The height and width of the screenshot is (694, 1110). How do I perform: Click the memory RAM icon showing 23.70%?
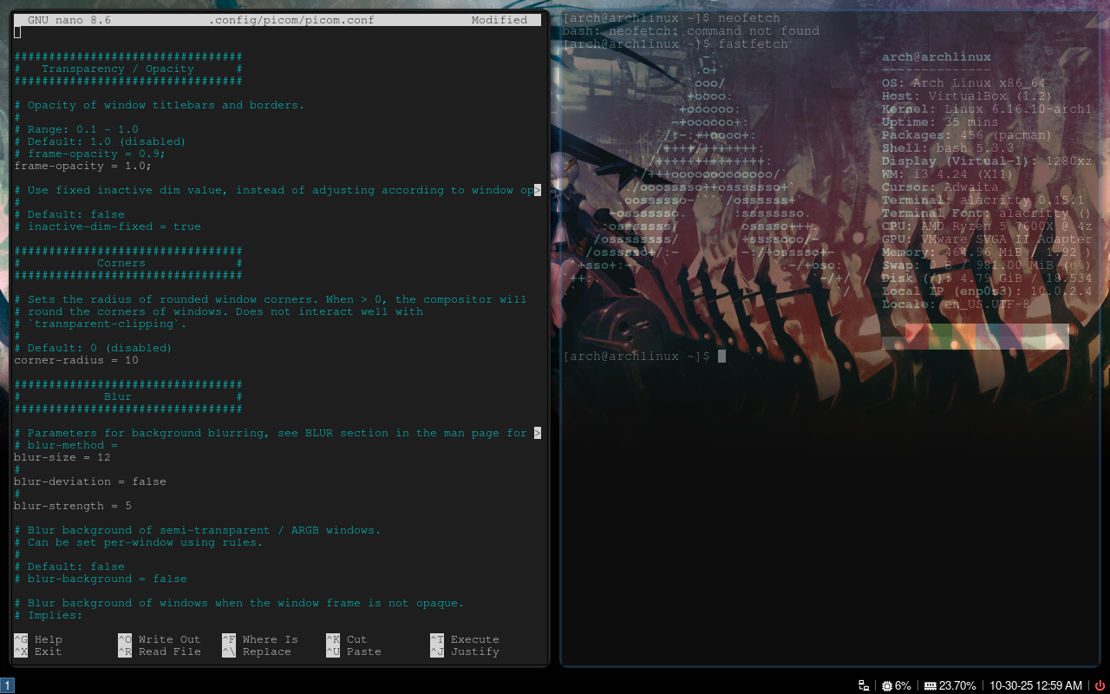click(x=930, y=685)
